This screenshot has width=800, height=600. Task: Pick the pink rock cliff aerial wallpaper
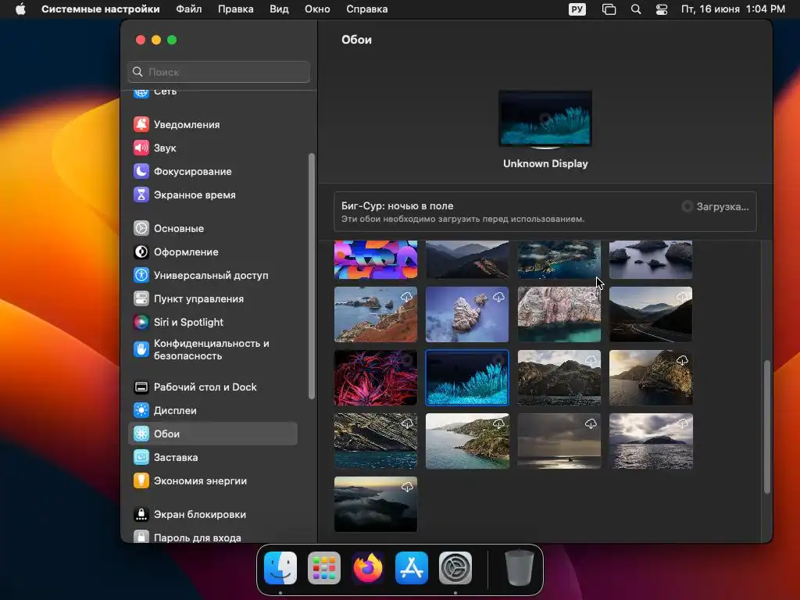click(x=559, y=314)
